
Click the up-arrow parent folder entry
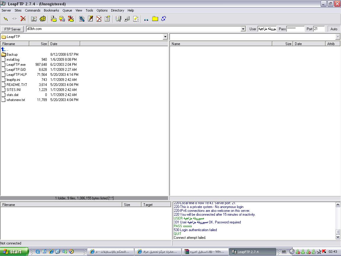tap(4, 49)
